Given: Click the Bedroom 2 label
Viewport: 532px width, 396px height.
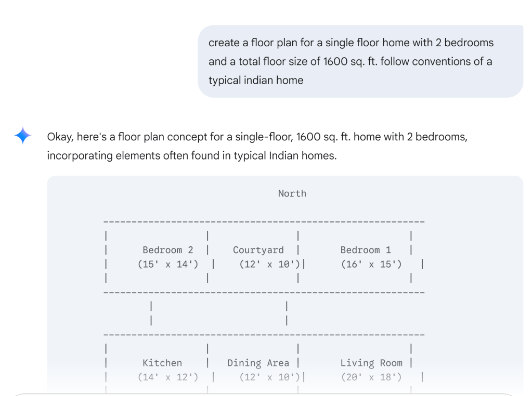Looking at the screenshot, I should coord(167,250).
